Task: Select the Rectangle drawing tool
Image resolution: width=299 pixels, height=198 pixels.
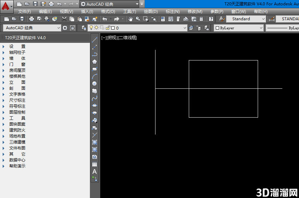Action: coord(95,69)
